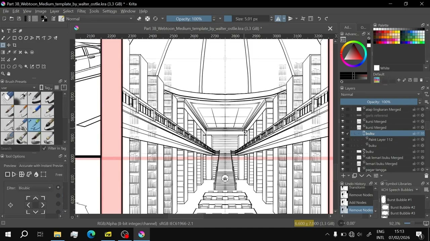Screen dimensions: 430x241
Task: Open the Filter menu
Action: (81, 11)
